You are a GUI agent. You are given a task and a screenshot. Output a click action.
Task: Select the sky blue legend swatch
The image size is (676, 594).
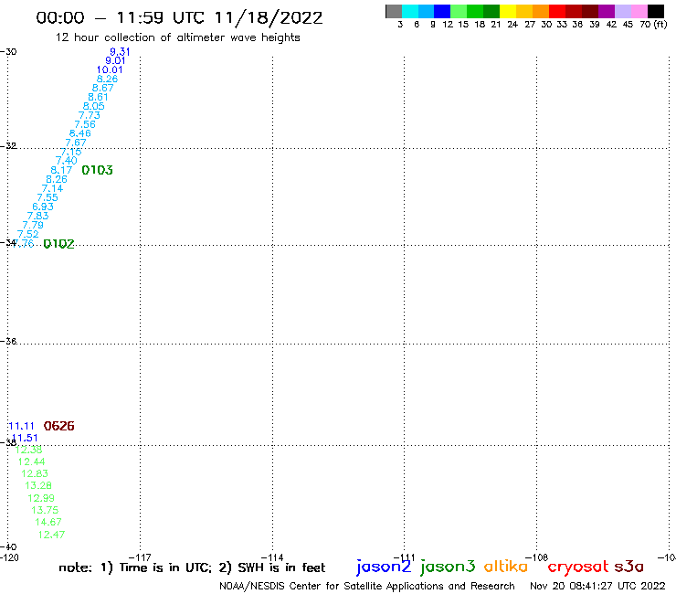(x=426, y=11)
